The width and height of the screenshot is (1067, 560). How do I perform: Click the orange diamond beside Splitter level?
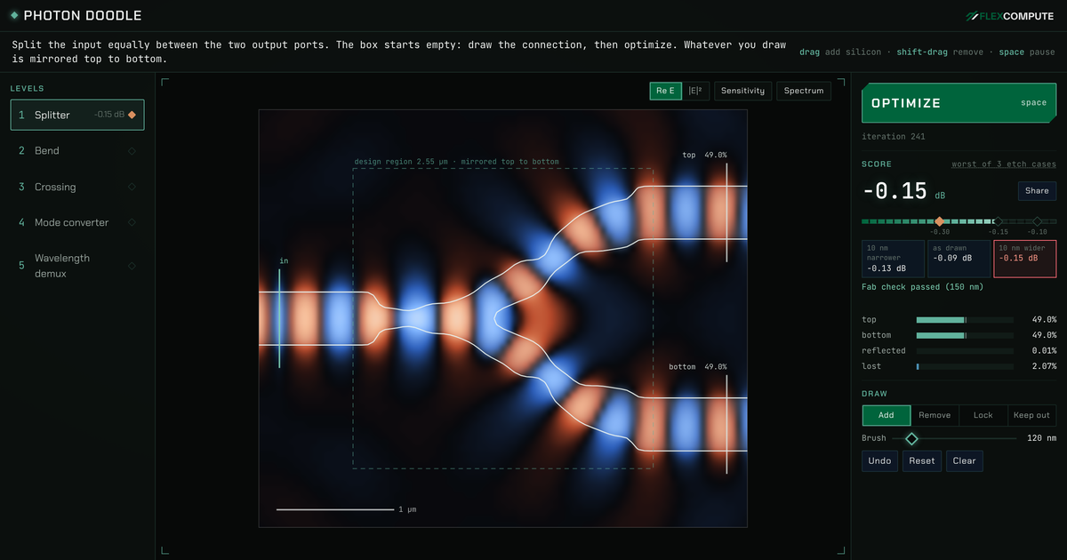point(132,115)
